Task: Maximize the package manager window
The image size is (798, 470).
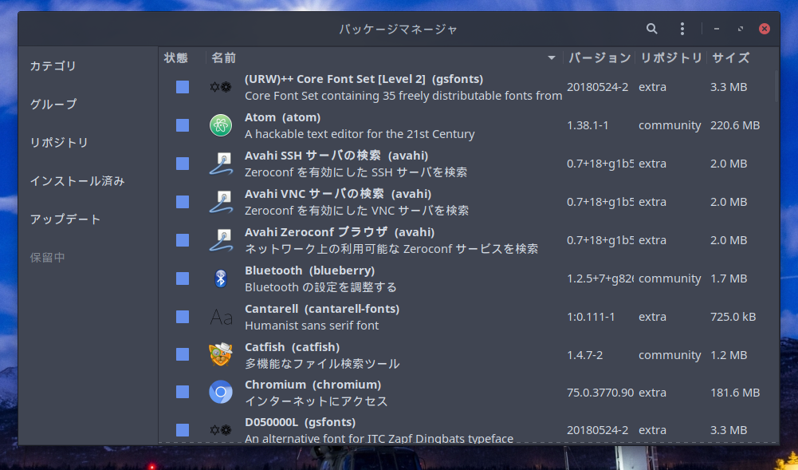Action: click(x=741, y=29)
